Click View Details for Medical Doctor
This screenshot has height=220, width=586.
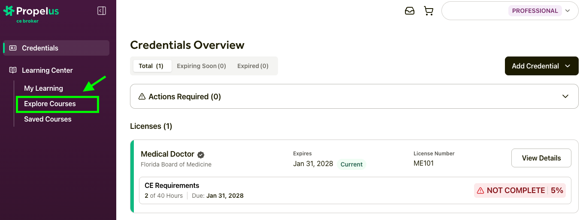(x=541, y=158)
